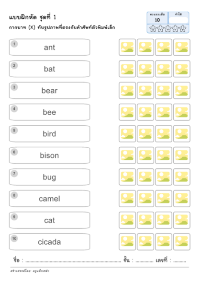This screenshot has height=285, width=201.
Task: Choose fourth image placeholder in bee row
Action: pyautogui.click(x=181, y=112)
